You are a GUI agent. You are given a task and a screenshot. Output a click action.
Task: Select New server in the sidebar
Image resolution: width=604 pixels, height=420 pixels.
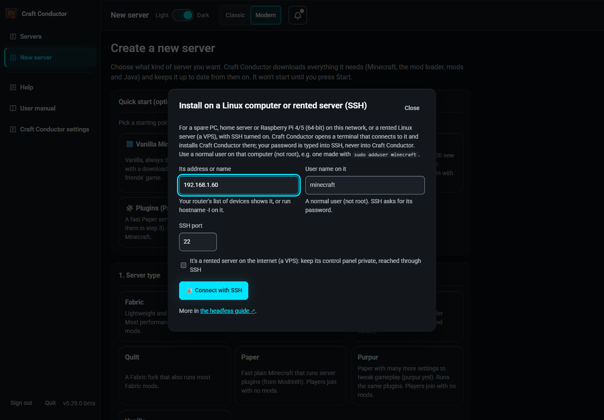(50, 58)
